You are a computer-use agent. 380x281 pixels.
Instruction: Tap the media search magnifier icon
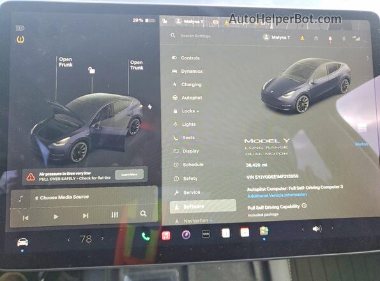pyautogui.click(x=144, y=214)
